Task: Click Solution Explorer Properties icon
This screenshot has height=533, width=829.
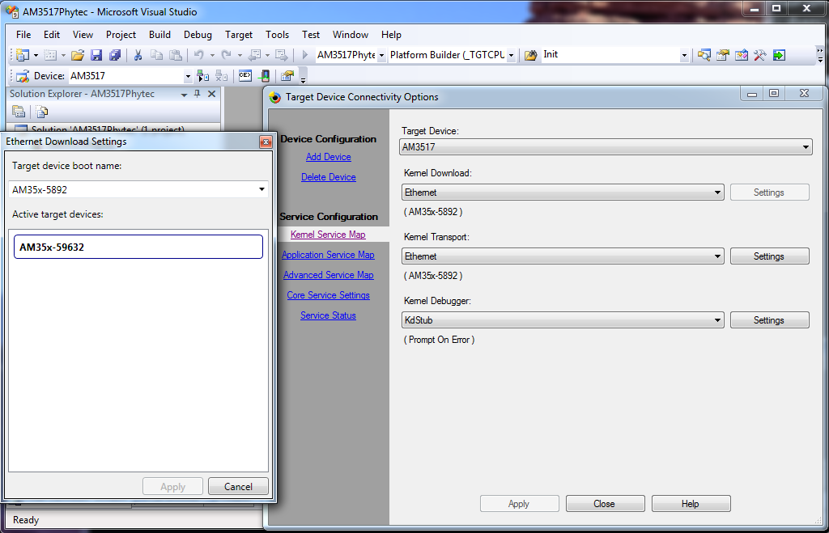Action: click(x=19, y=112)
